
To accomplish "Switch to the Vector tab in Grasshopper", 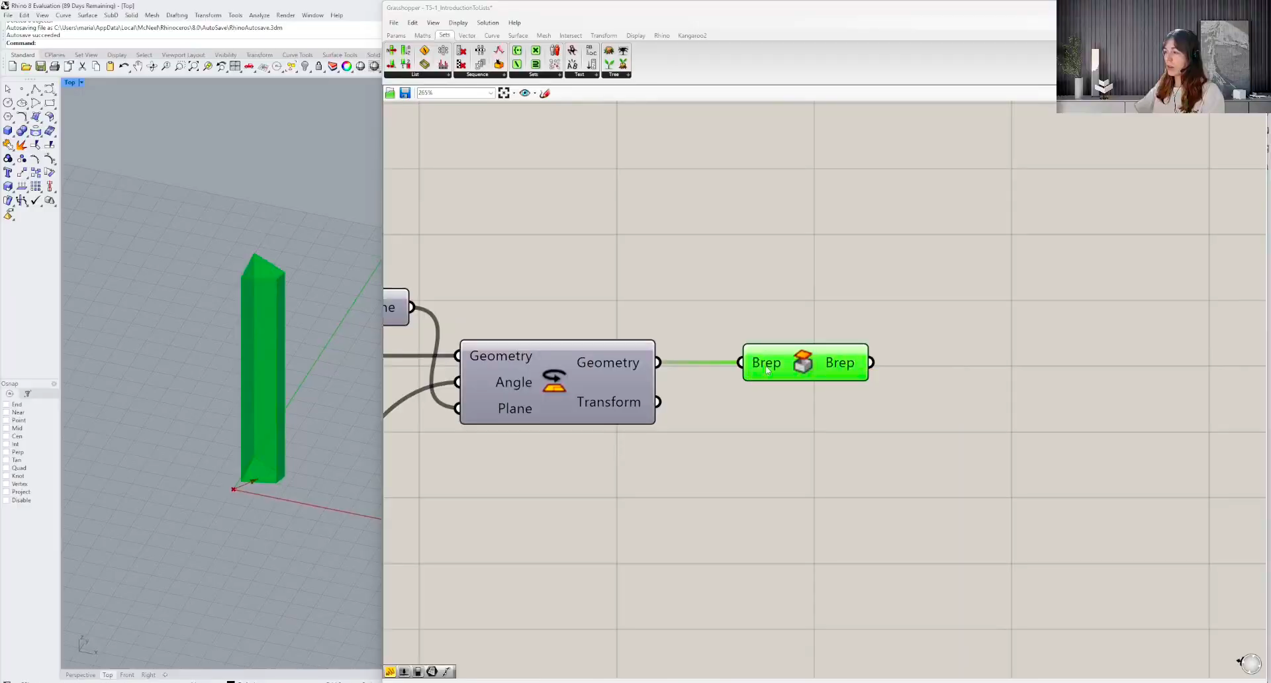I will point(467,36).
